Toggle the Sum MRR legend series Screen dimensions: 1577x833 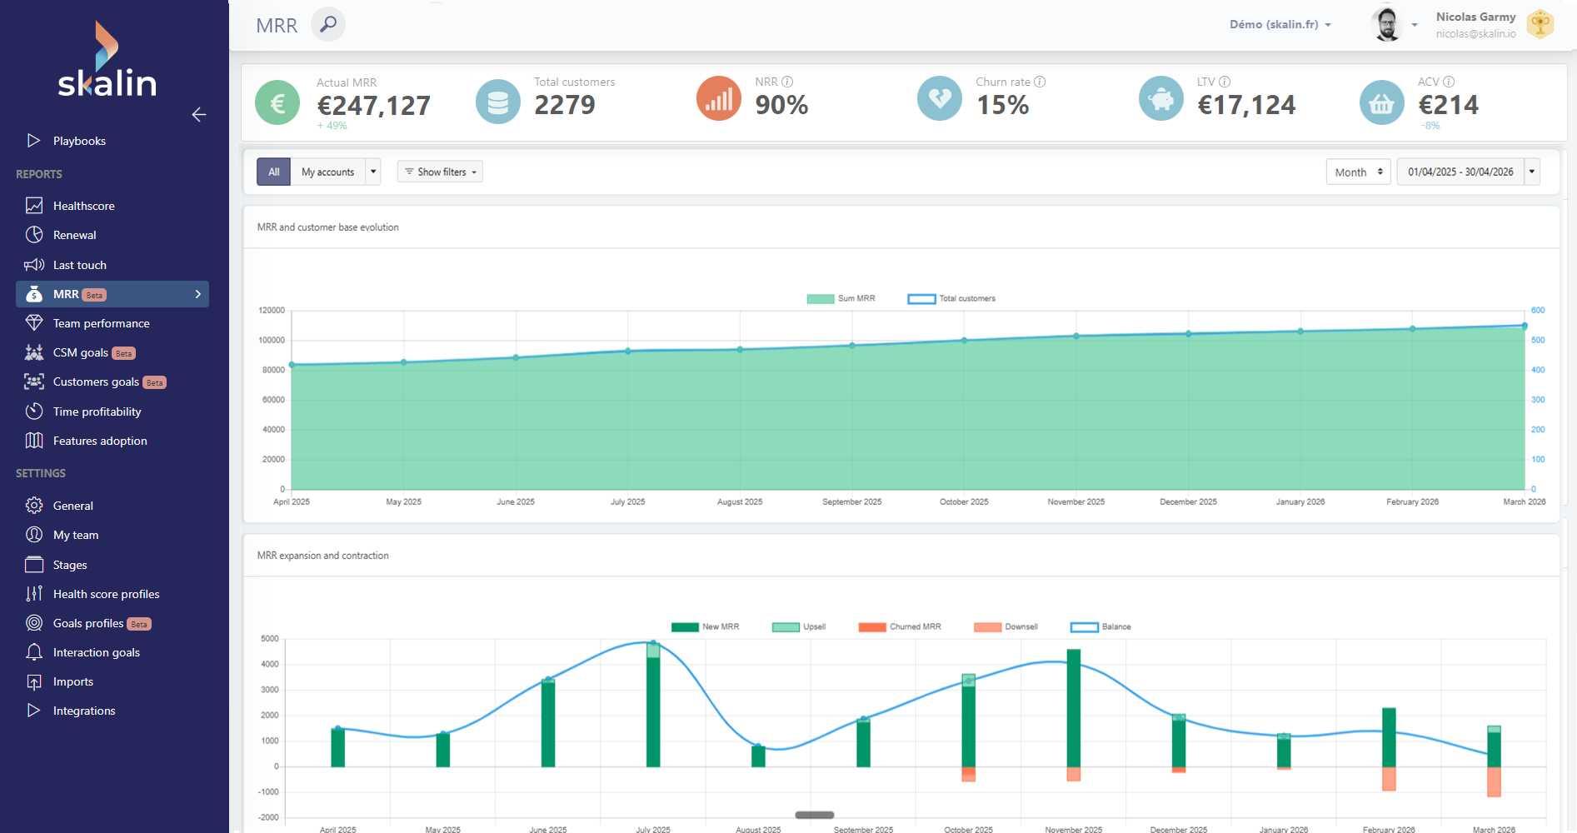(x=841, y=299)
